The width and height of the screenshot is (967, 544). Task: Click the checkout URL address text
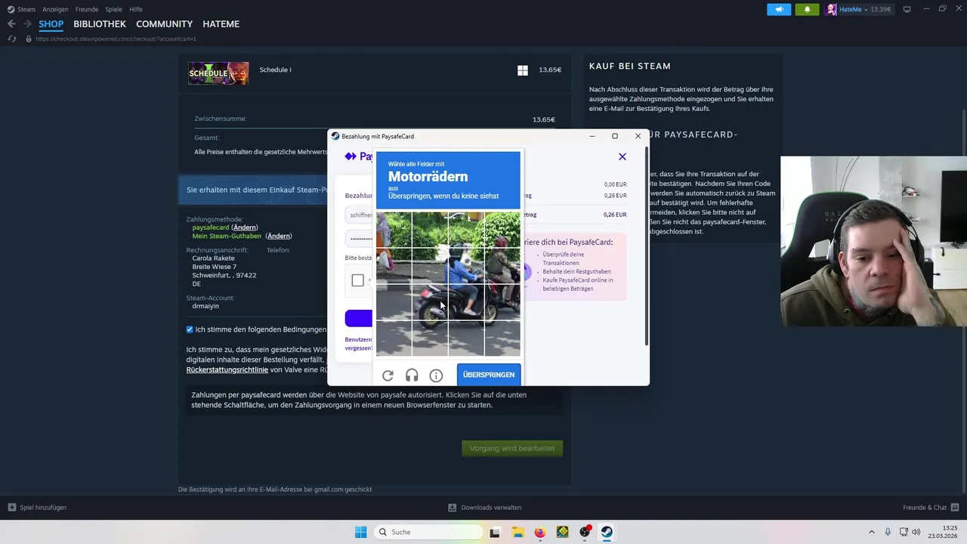(x=116, y=39)
